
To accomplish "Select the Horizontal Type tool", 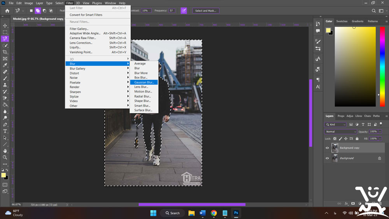I will (5, 131).
